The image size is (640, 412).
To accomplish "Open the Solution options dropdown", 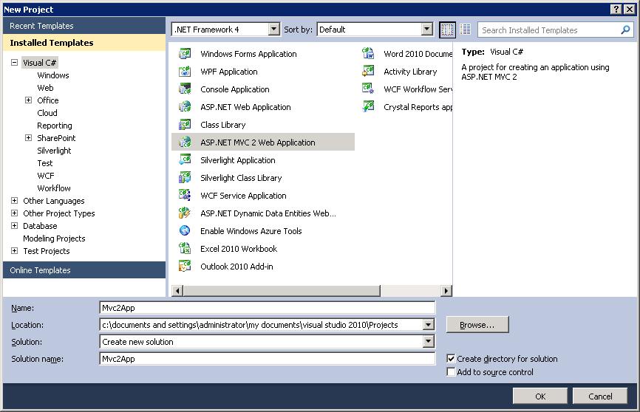I will (428, 341).
